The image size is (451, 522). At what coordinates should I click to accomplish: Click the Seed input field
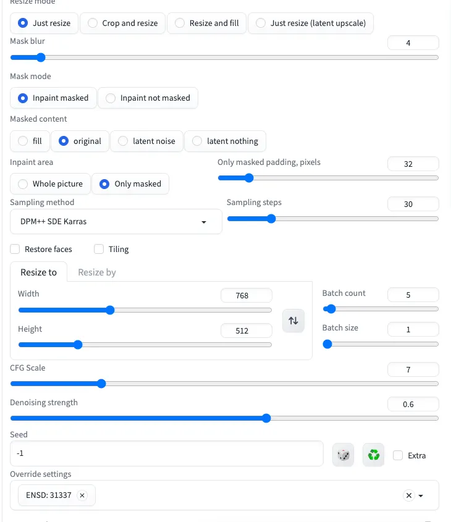[167, 453]
